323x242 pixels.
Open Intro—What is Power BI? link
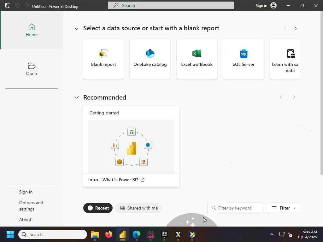[116, 180]
